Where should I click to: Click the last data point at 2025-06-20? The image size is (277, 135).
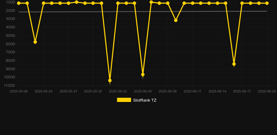[x=267, y=3]
